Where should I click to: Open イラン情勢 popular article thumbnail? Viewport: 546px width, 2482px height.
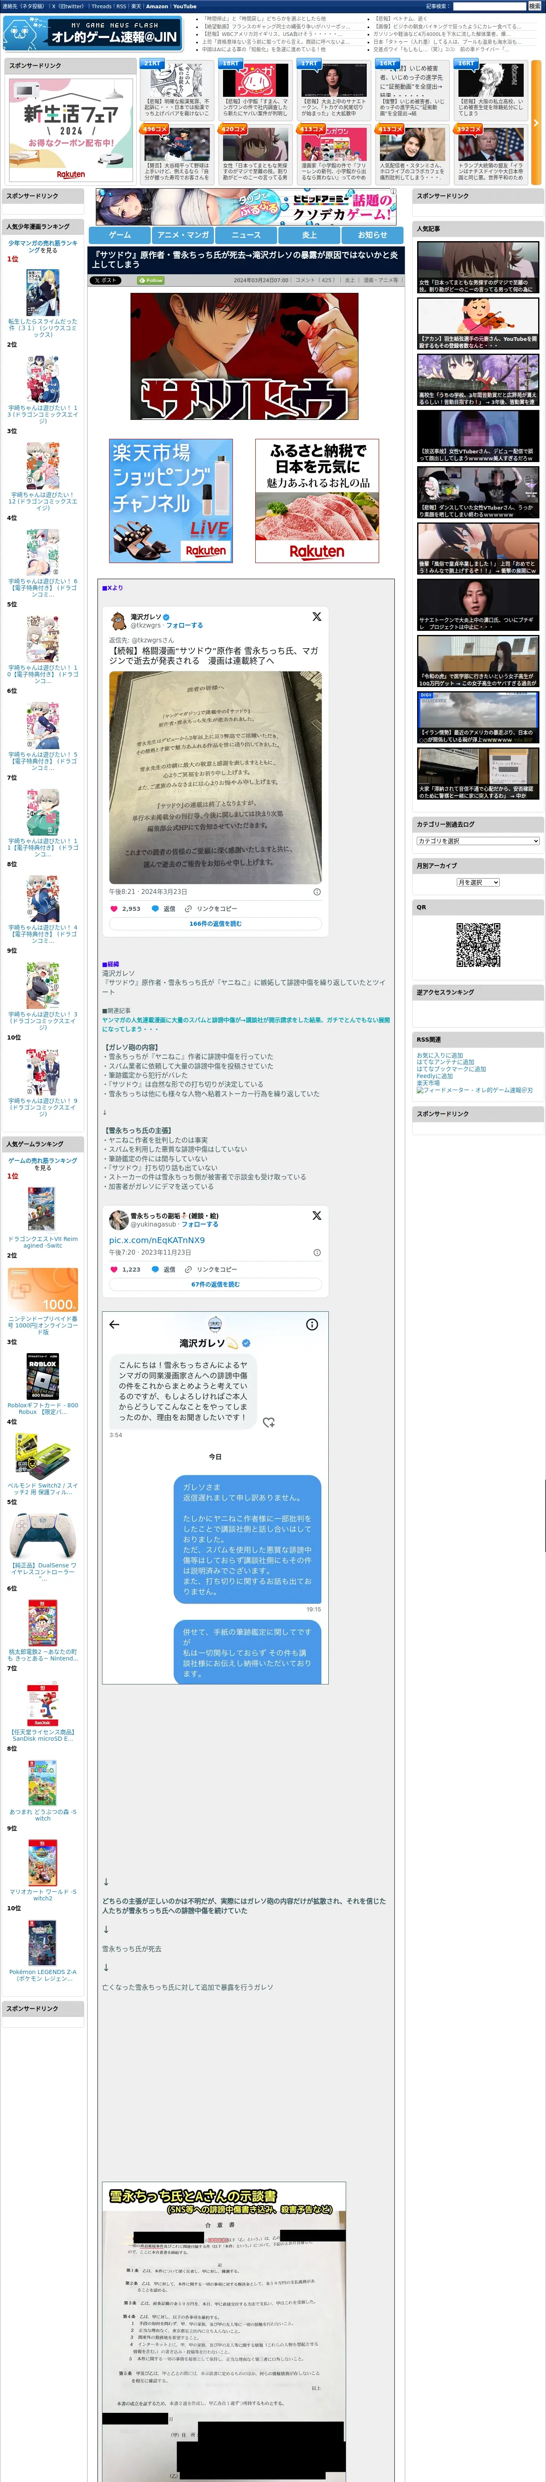(x=478, y=717)
